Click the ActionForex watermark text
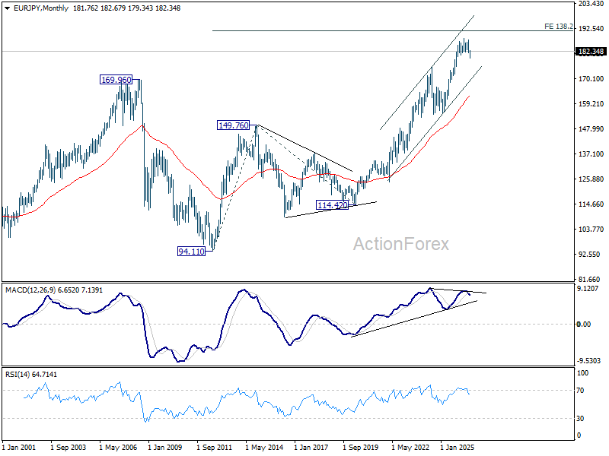Image resolution: width=609 pixels, height=456 pixels. click(x=401, y=244)
